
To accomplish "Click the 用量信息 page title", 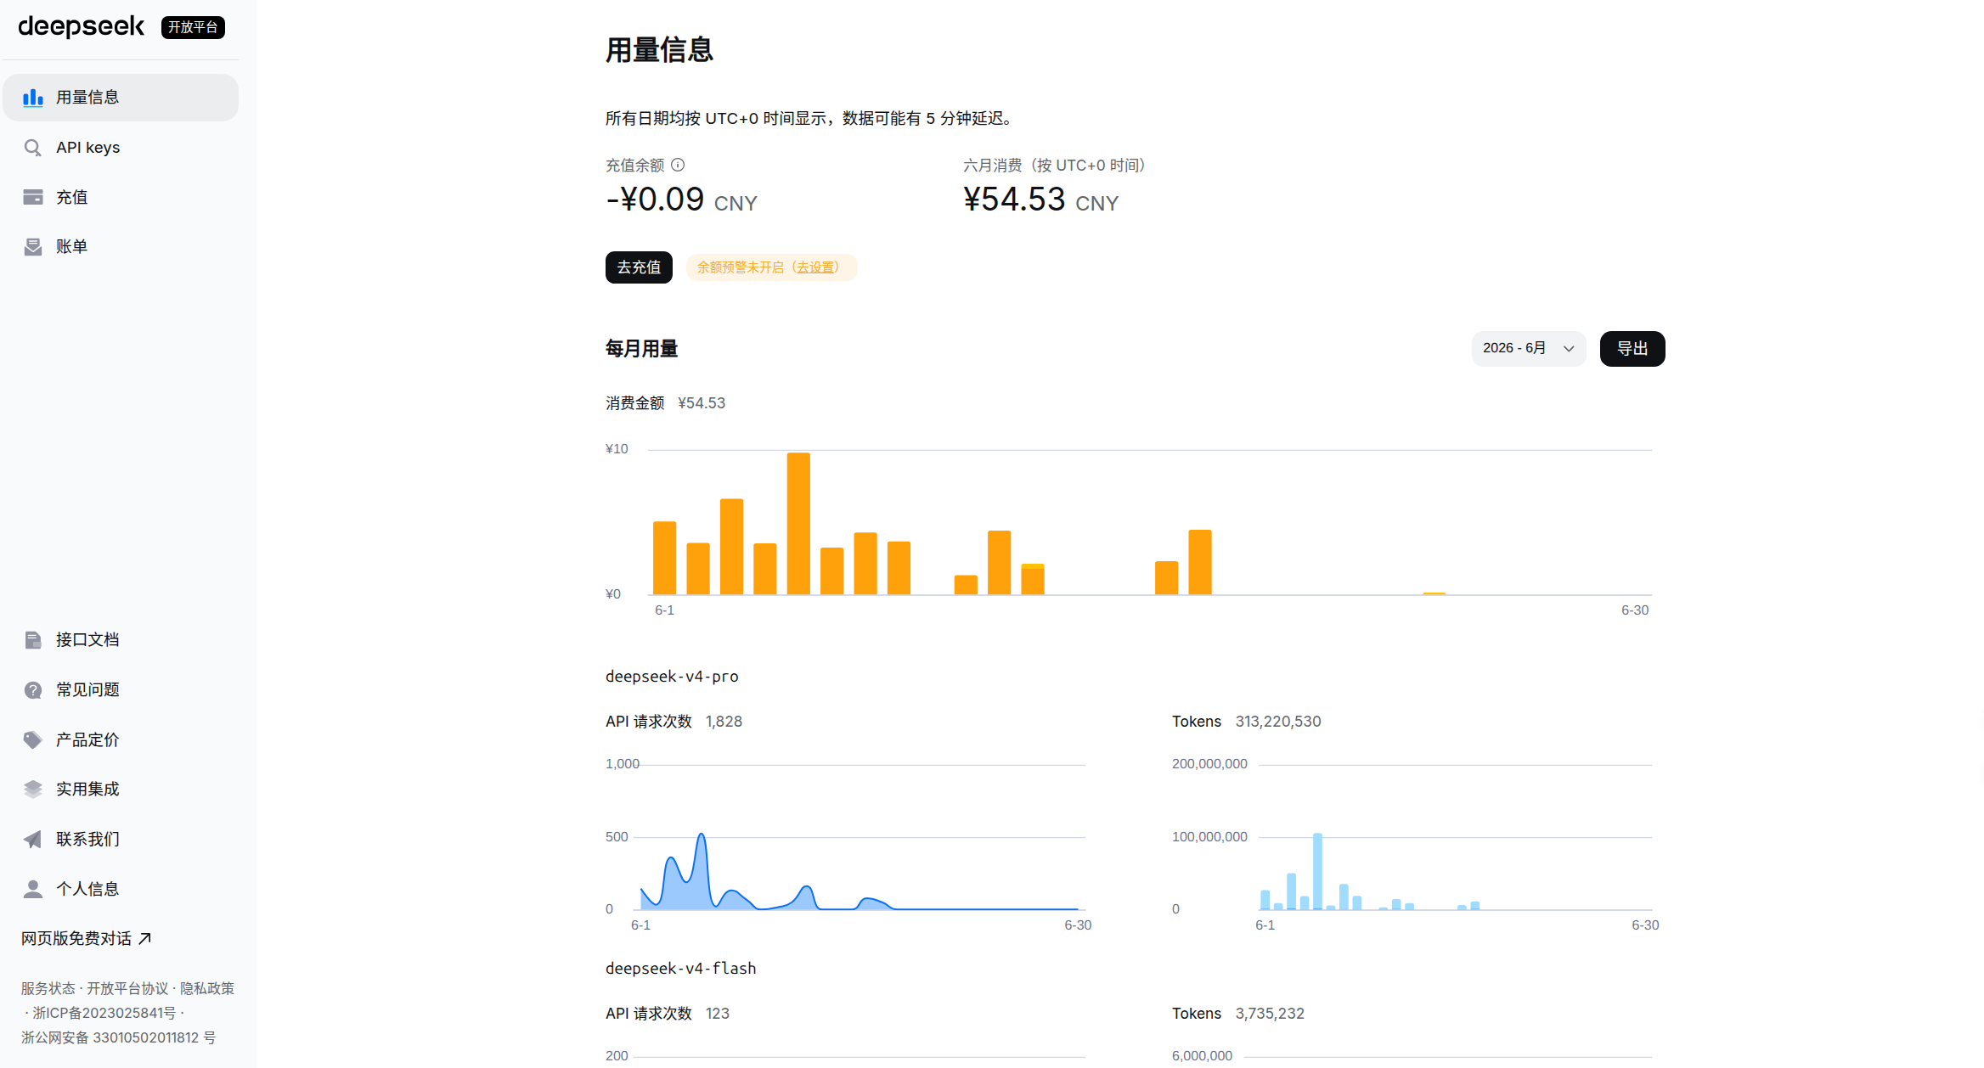I will pyautogui.click(x=659, y=50).
